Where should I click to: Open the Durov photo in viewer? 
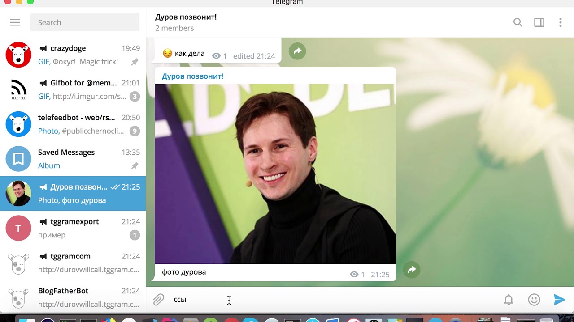(275, 174)
